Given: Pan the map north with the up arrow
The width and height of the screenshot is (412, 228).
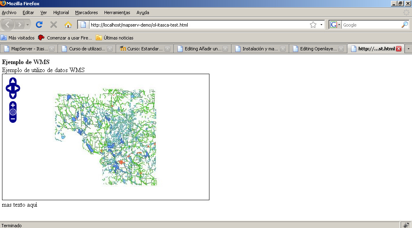Looking at the screenshot, I should point(13,81).
